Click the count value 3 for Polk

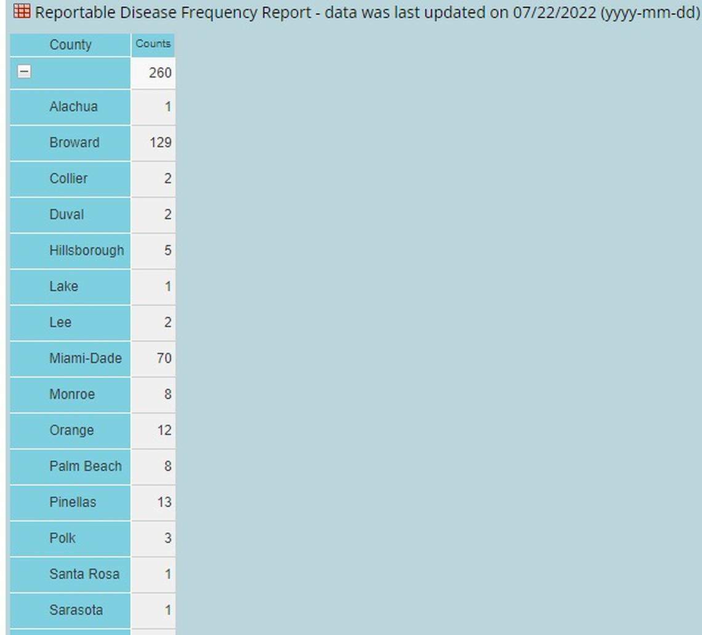click(167, 538)
